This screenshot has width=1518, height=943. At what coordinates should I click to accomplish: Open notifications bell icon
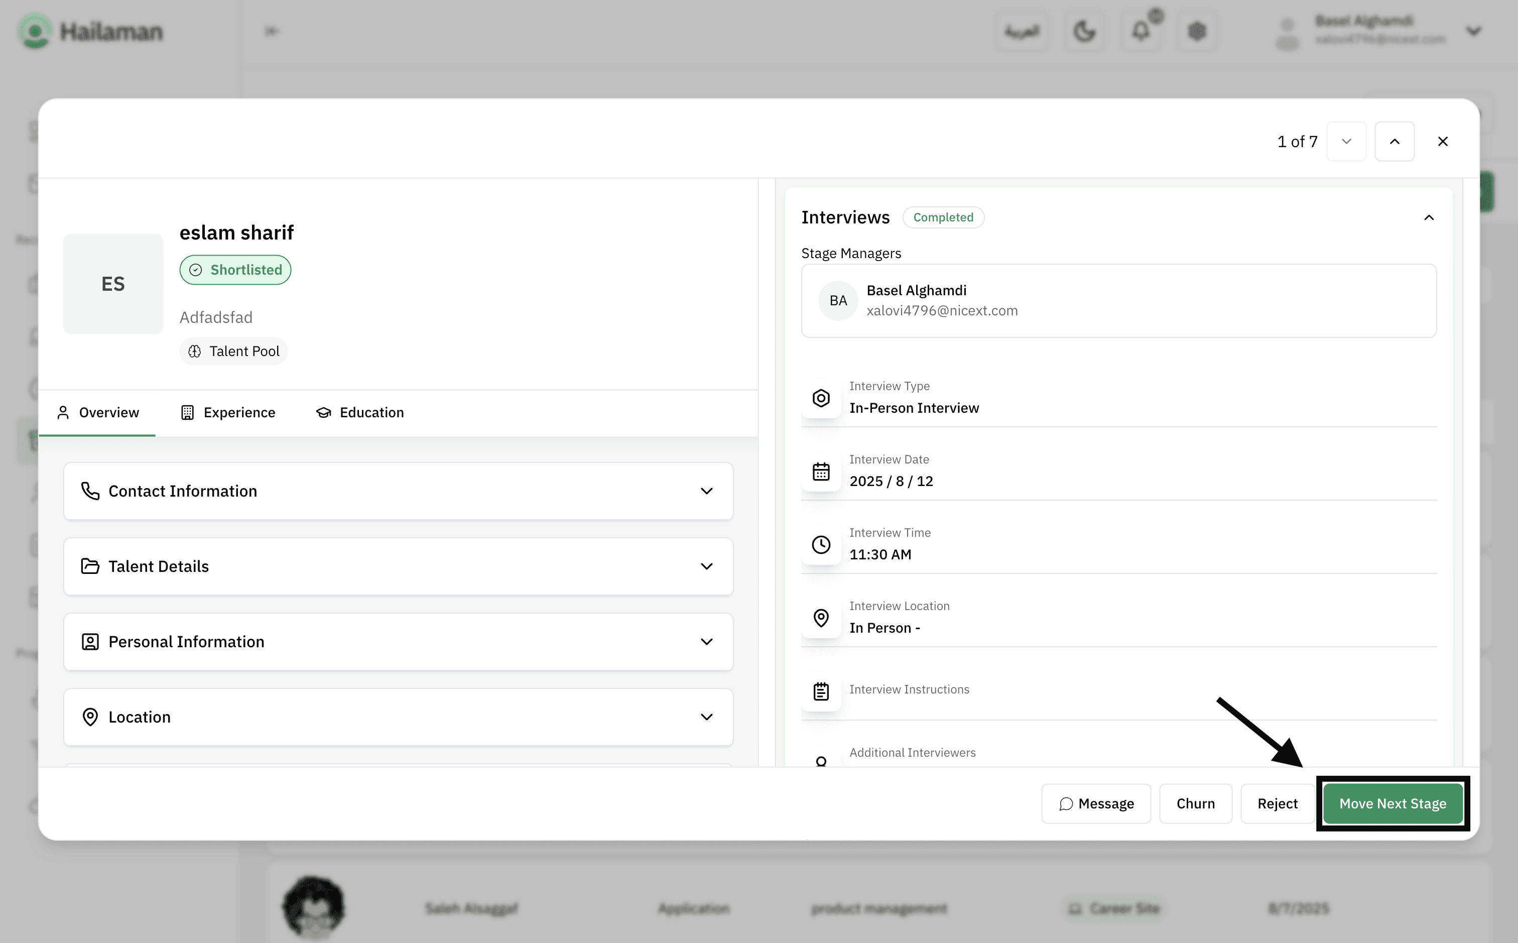[x=1140, y=31]
